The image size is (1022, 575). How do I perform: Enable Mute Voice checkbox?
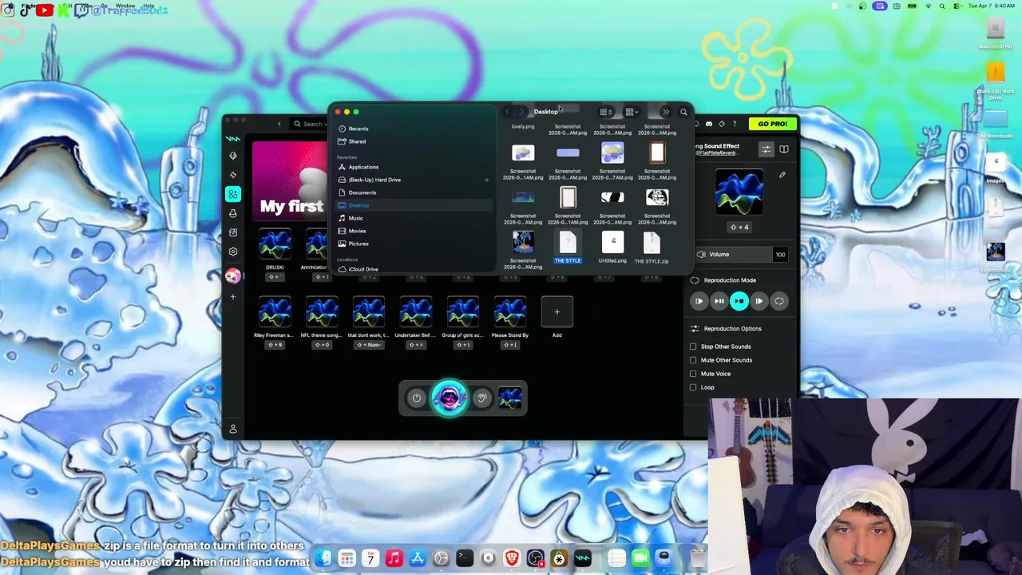693,374
